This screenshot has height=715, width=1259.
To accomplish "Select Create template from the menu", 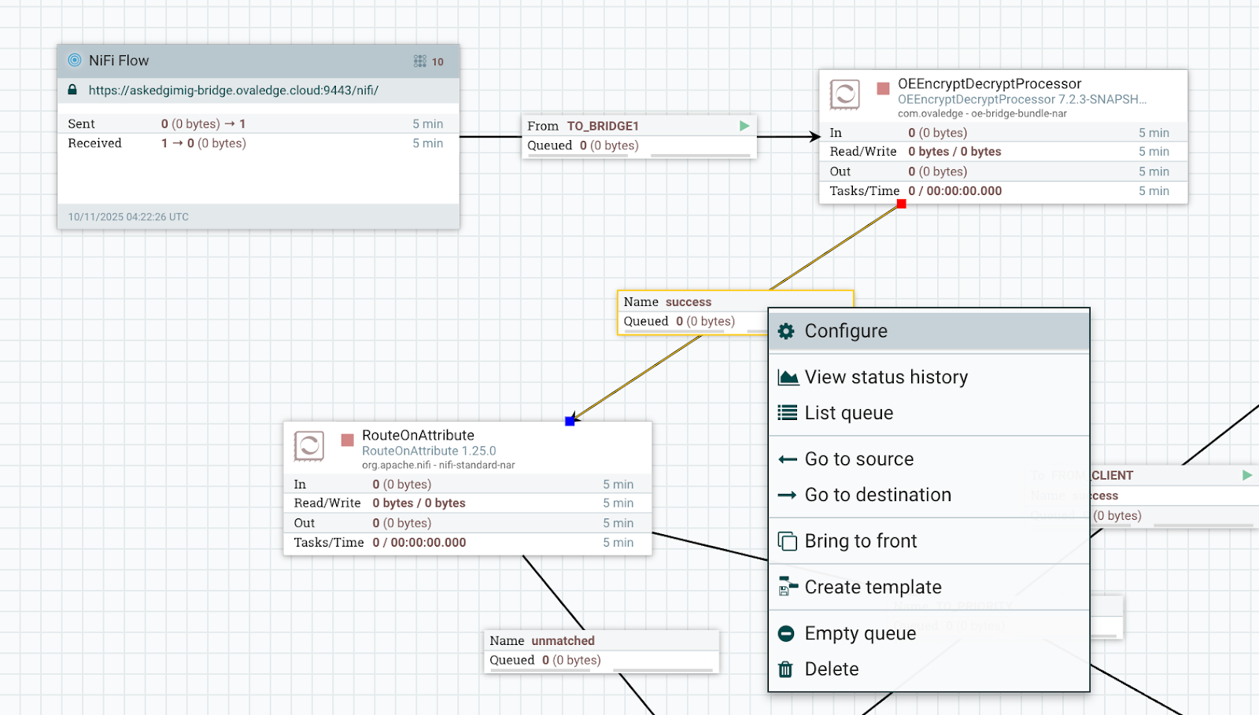I will point(873,588).
